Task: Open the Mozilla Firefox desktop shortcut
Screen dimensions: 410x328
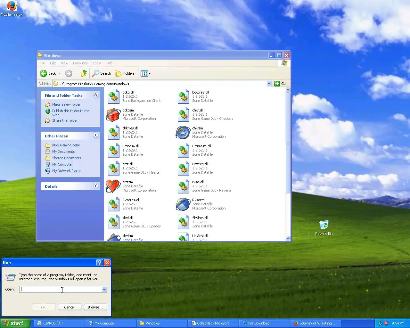Action: [x=12, y=9]
